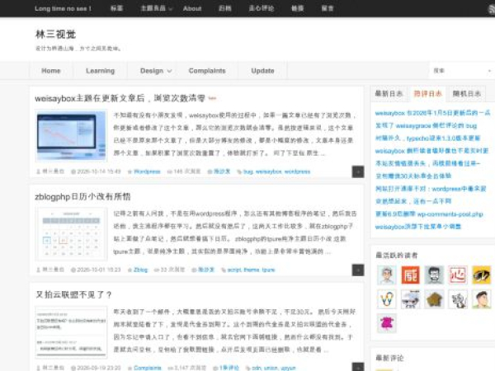The width and height of the screenshot is (495, 371).
Task: Expand the Design dropdown menu
Action: tap(155, 71)
